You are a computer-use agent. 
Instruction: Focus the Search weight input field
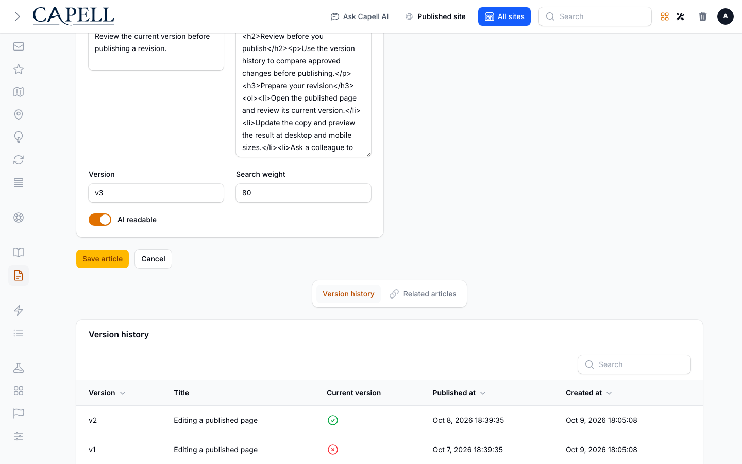(303, 193)
